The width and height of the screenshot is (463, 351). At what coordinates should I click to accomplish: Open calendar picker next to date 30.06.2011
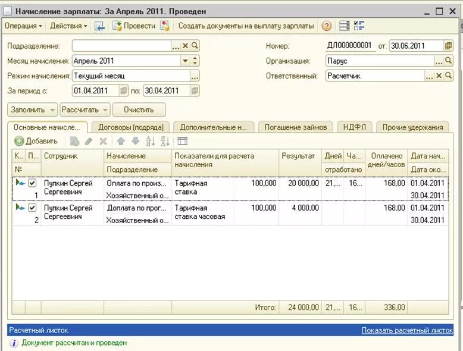pyautogui.click(x=448, y=46)
